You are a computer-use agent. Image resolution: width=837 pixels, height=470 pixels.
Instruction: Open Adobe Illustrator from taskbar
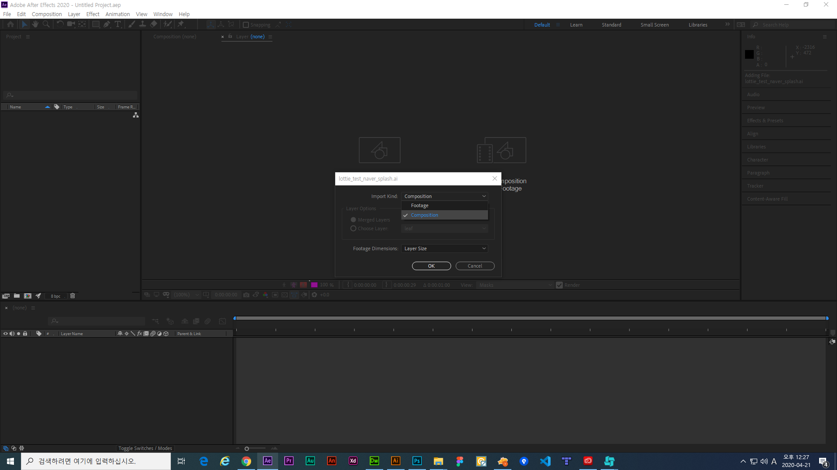point(395,461)
